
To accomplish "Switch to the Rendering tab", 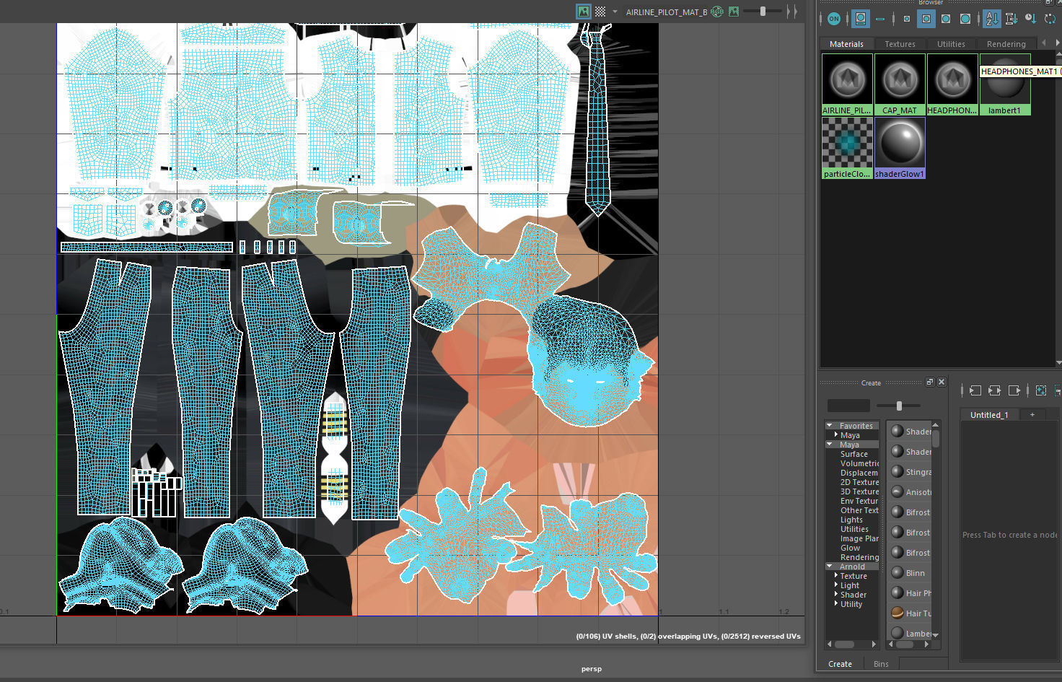I will (x=1006, y=44).
